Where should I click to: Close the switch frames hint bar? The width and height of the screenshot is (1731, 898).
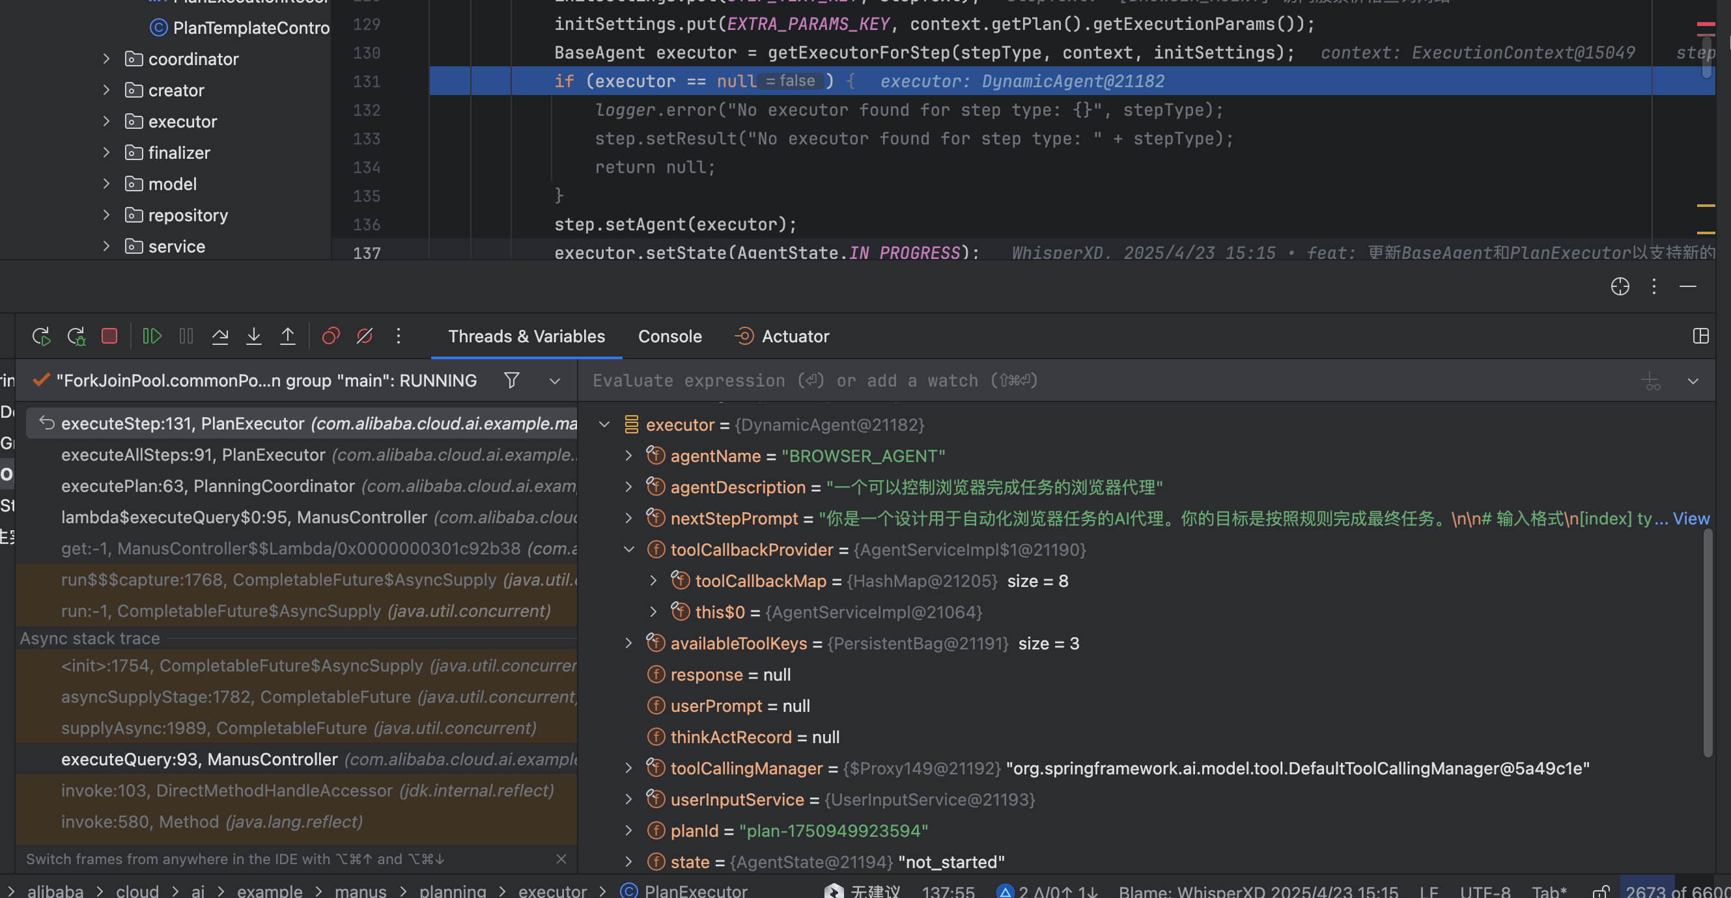pyautogui.click(x=561, y=859)
